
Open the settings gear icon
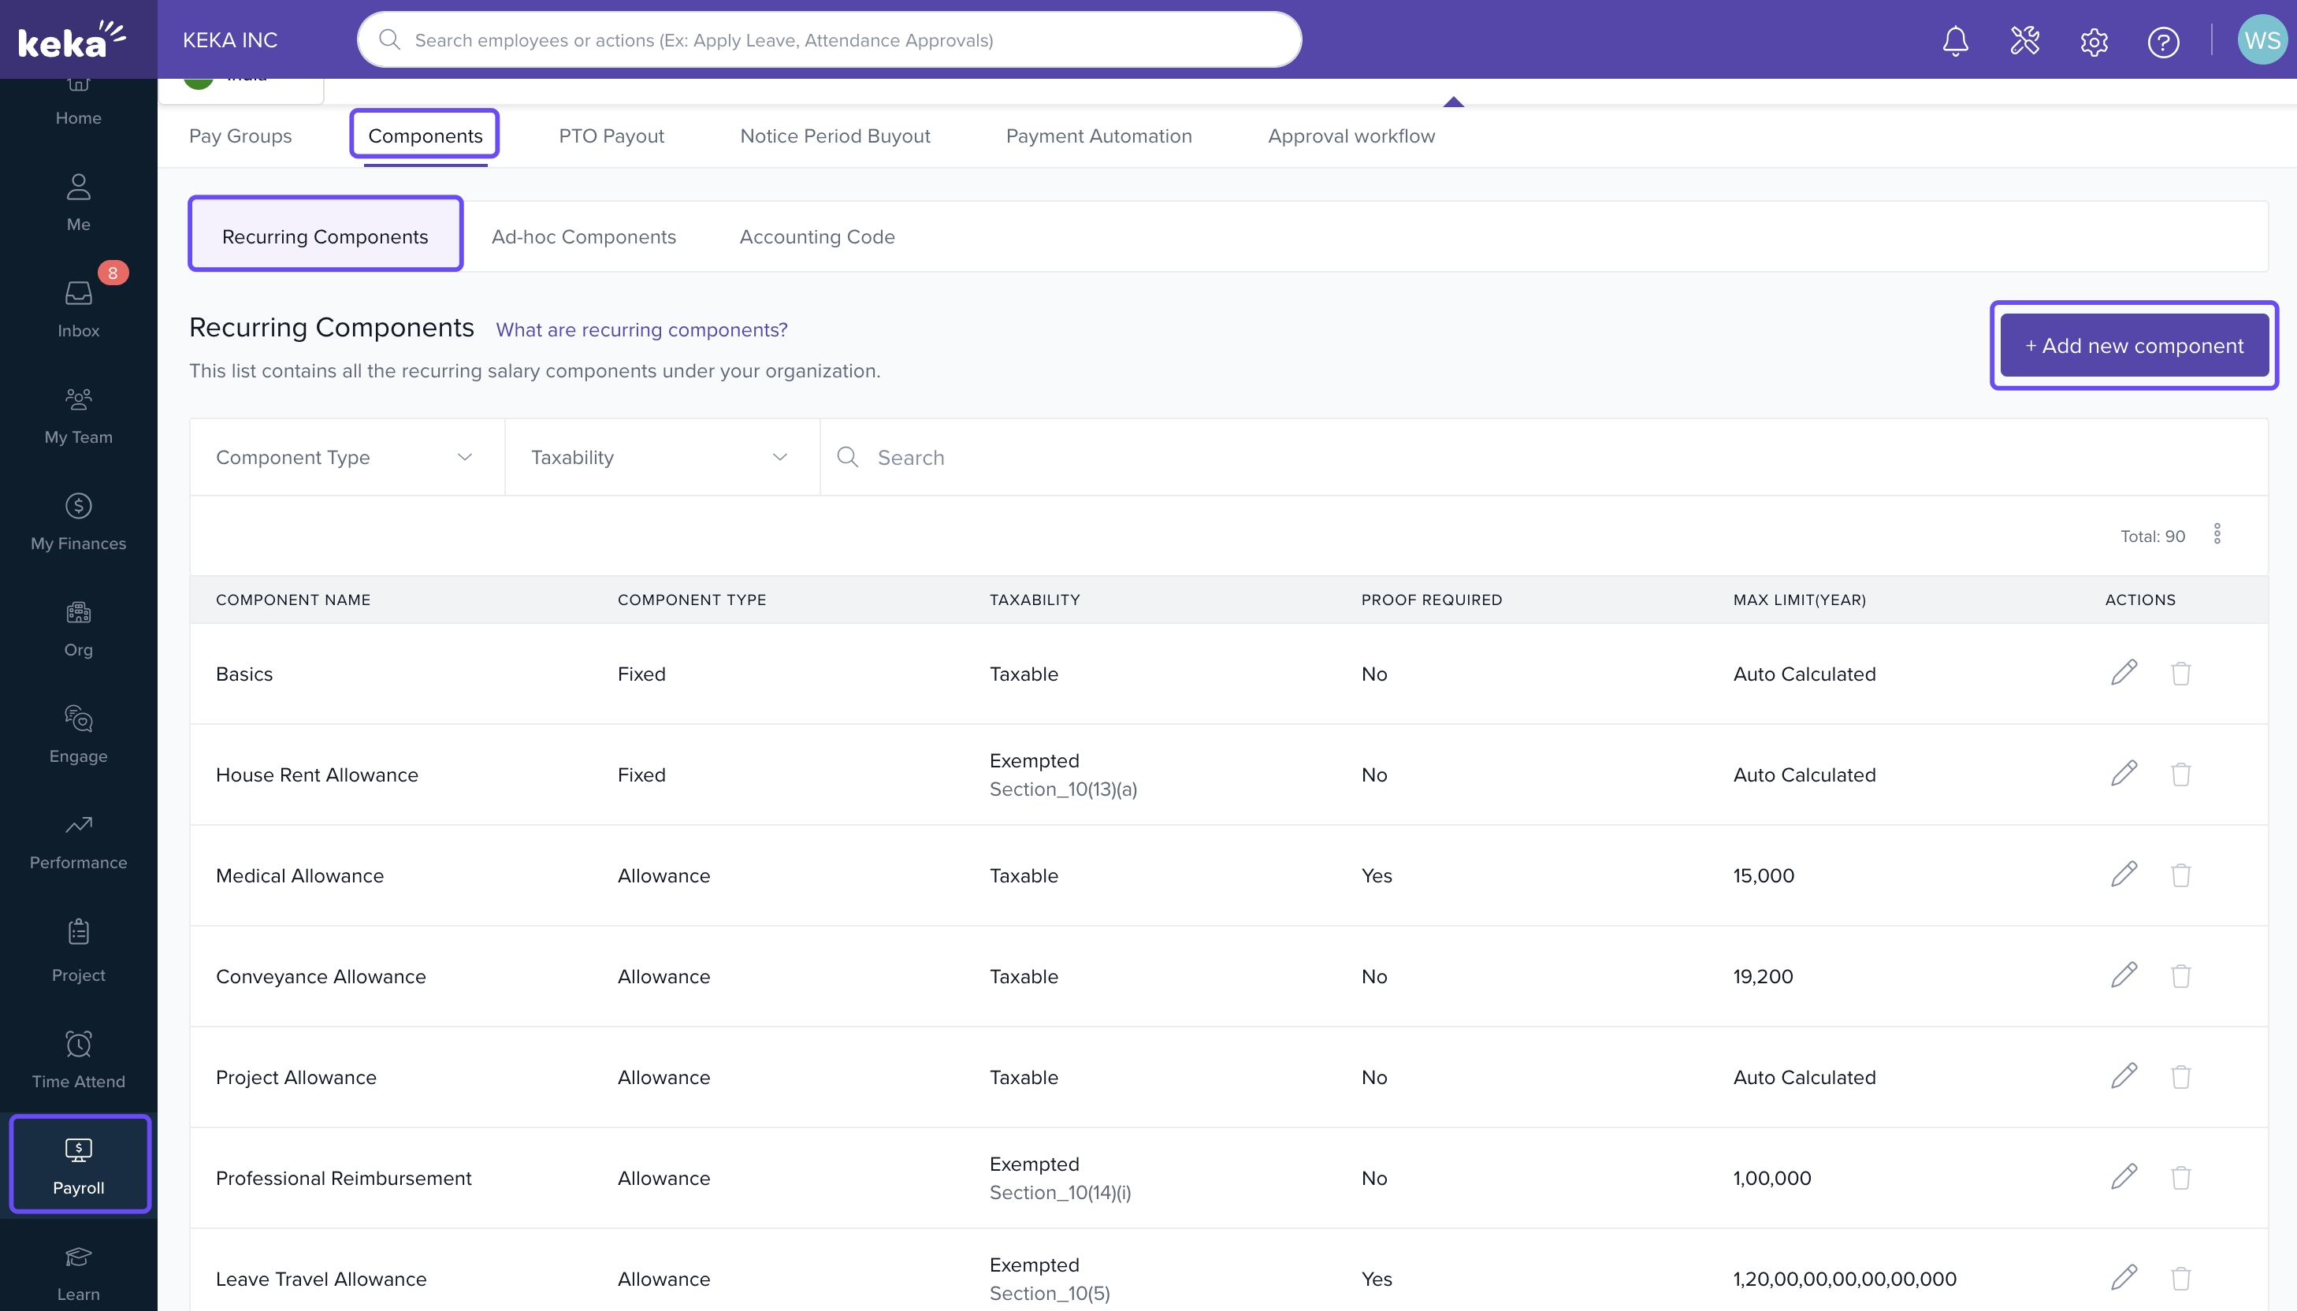[2094, 42]
